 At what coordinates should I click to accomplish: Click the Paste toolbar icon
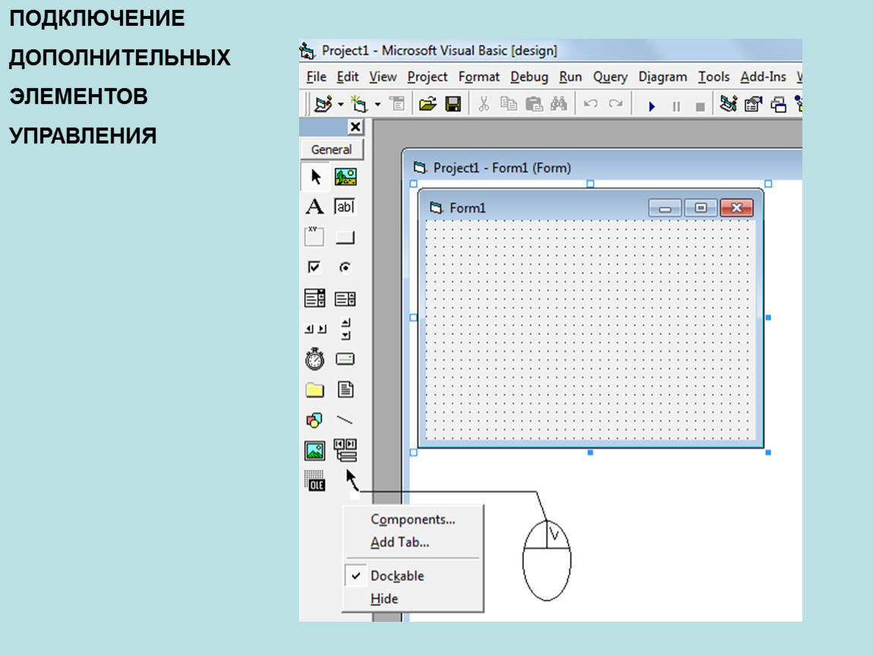(534, 104)
